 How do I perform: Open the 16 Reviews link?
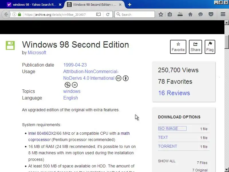[174, 93]
